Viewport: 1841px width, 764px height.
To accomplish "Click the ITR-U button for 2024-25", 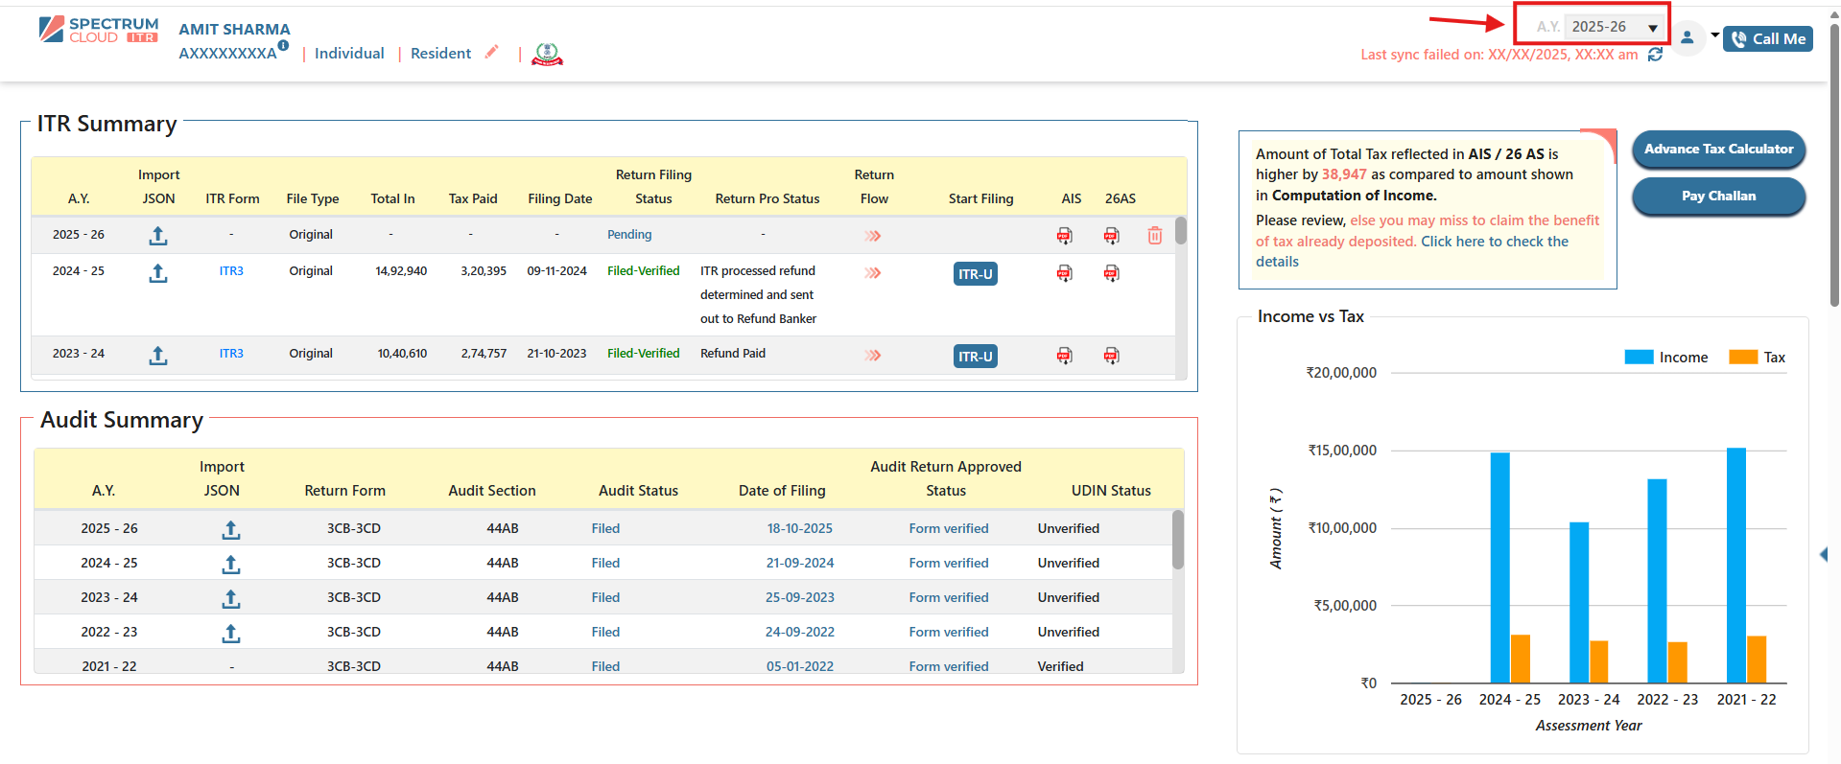I will click(x=975, y=274).
